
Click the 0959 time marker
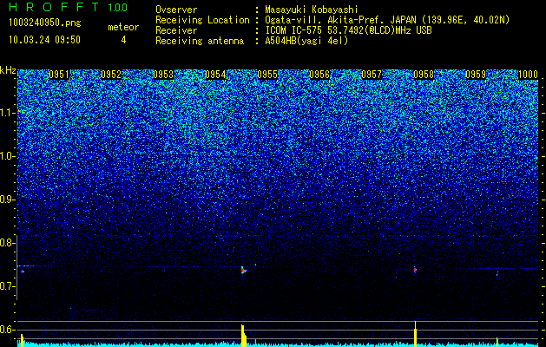[476, 75]
